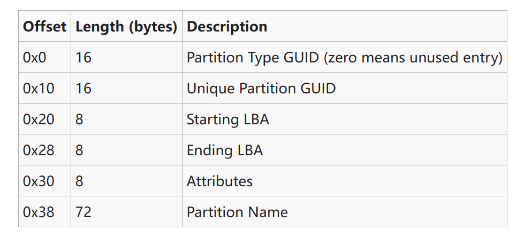Screen dimensions: 532x239
Task: Select the 0x20 offset cell
Action: tap(39, 119)
